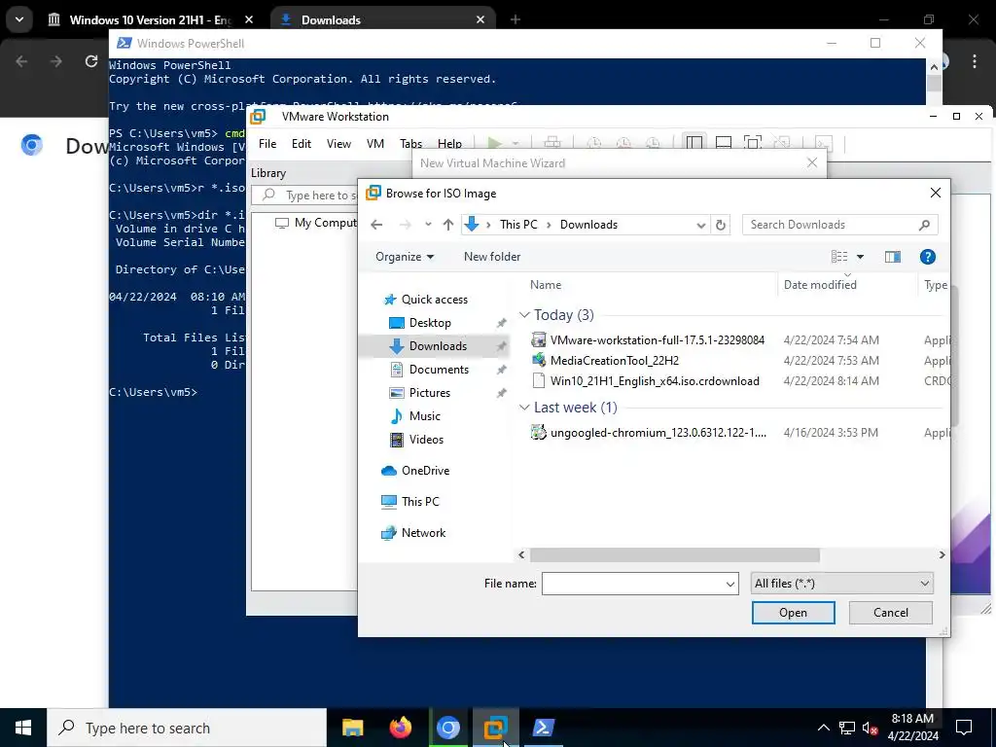Viewport: 996px width, 747px height.
Task: Toggle VMware show library sidebar icon
Action: [x=694, y=144]
